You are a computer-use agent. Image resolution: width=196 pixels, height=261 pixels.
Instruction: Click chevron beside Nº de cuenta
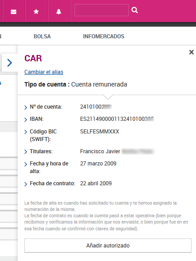coord(26,107)
